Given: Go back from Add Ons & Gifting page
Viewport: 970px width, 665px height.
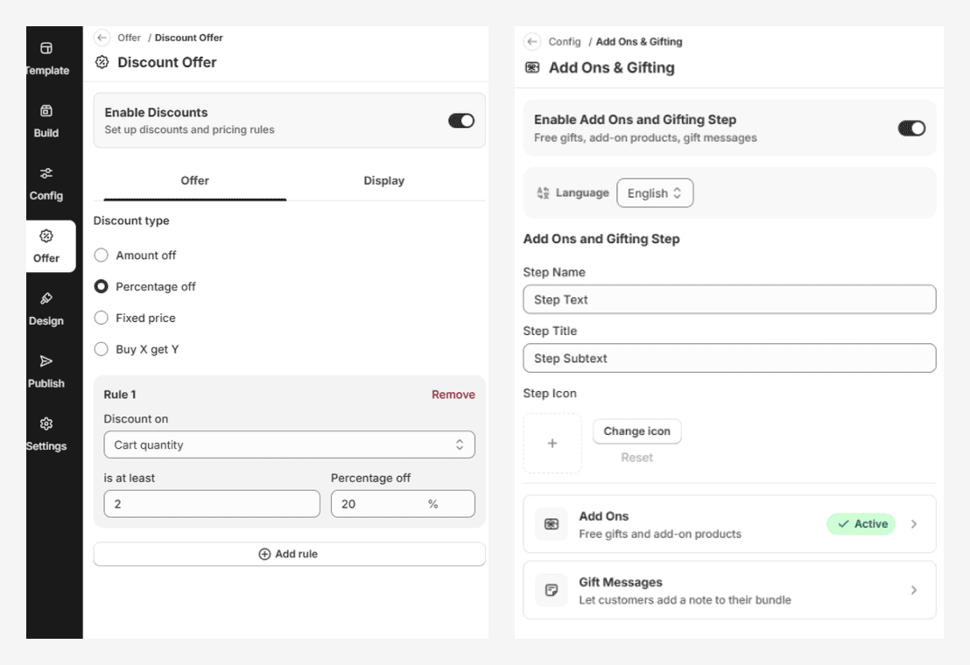Looking at the screenshot, I should click(532, 41).
